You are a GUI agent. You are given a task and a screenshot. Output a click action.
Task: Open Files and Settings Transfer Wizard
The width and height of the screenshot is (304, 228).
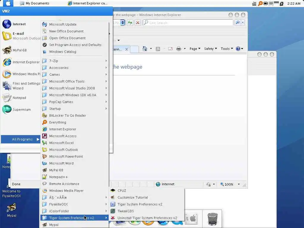tap(20, 86)
